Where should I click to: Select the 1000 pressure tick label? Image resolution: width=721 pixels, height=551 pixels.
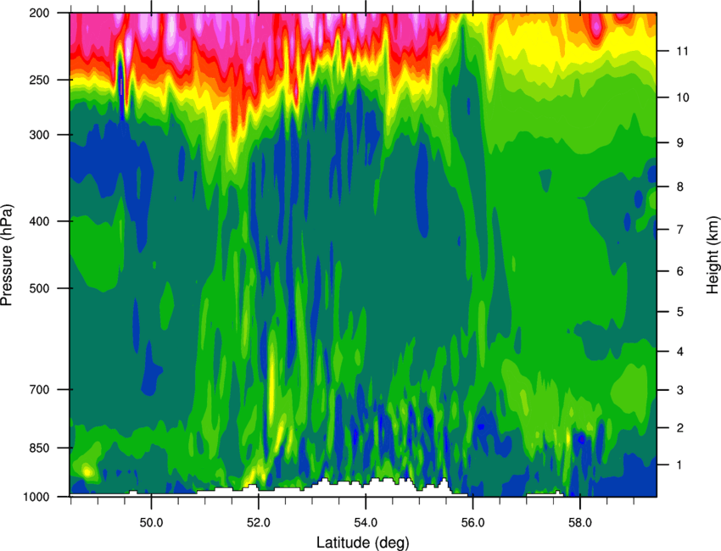click(36, 497)
